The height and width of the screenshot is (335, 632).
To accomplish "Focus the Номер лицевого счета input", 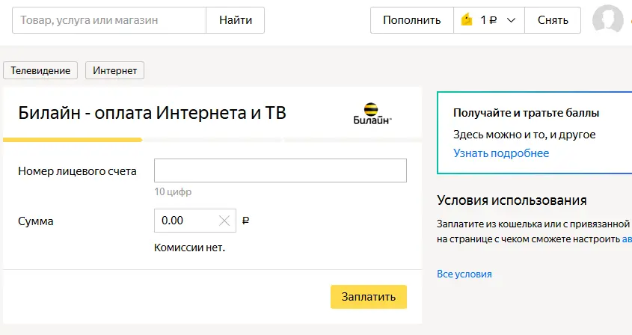I will tap(280, 170).
